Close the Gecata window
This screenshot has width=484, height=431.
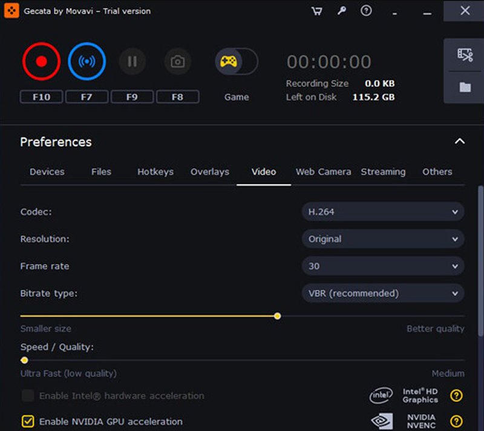pos(465,11)
